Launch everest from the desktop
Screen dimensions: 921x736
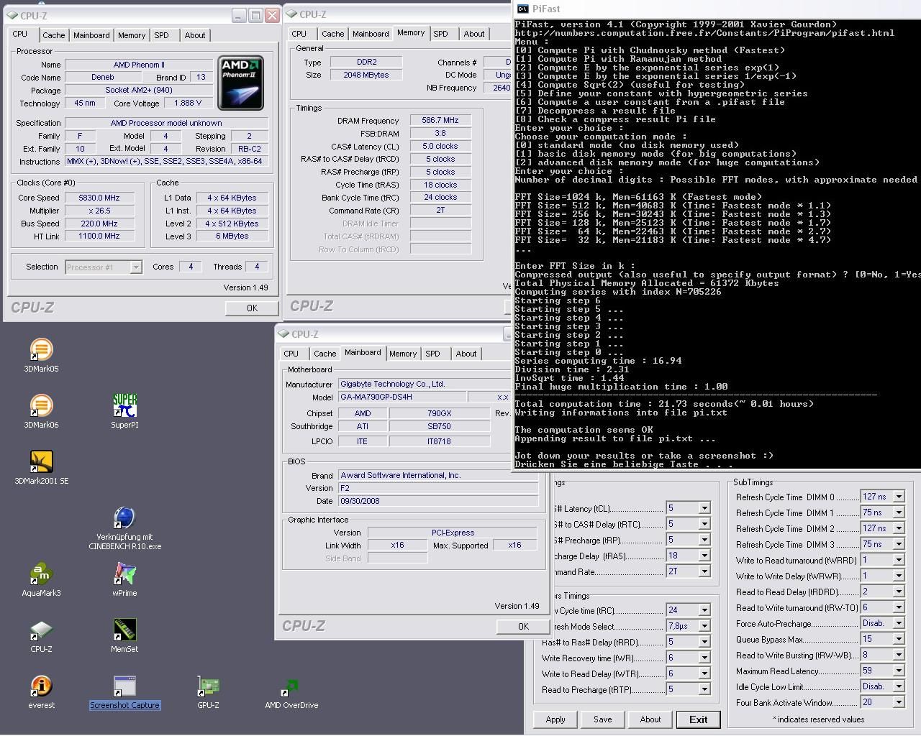click(41, 691)
